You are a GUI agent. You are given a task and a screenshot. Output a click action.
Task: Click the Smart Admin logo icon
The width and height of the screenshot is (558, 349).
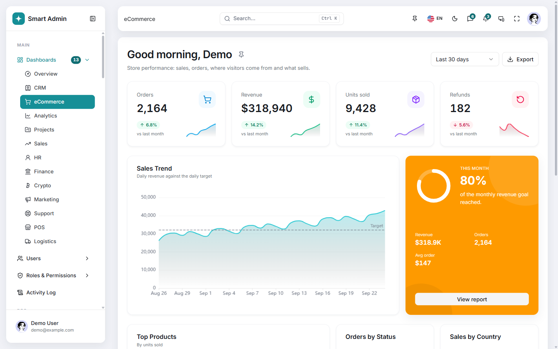click(19, 19)
